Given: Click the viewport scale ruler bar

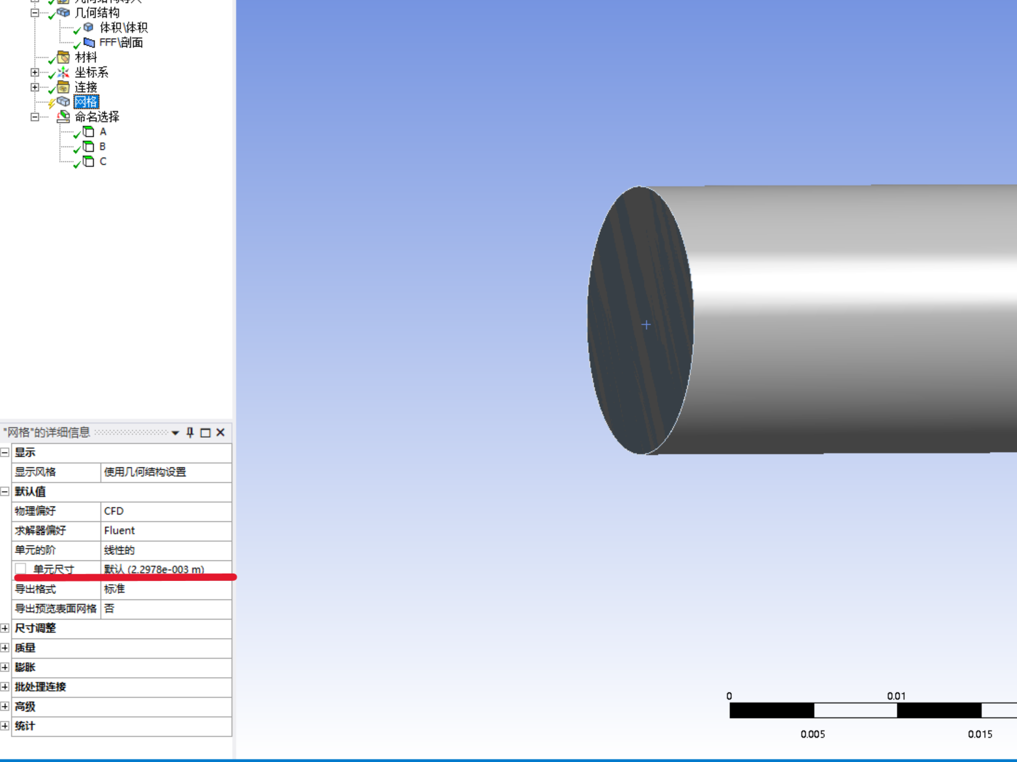Looking at the screenshot, I should [873, 710].
